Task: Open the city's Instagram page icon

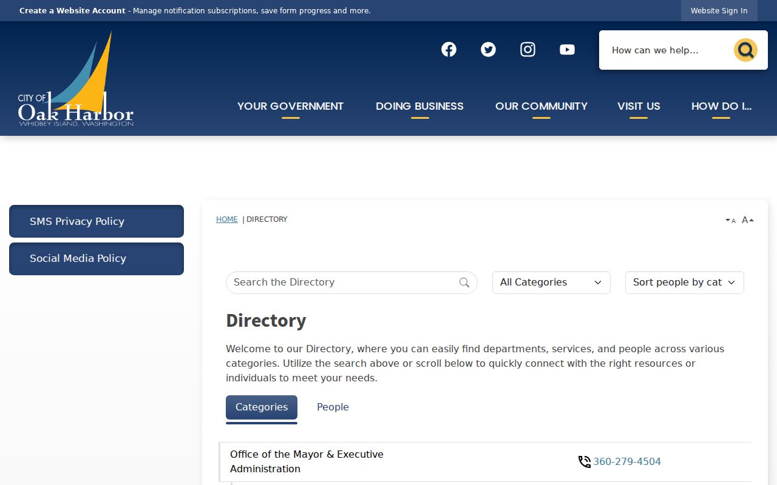Action: pos(528,50)
